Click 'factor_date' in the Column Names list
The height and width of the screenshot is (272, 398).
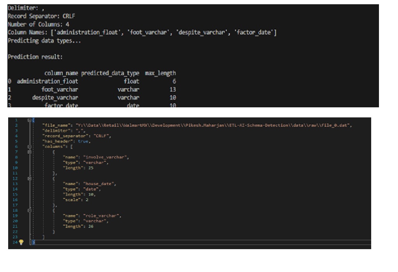[253, 33]
